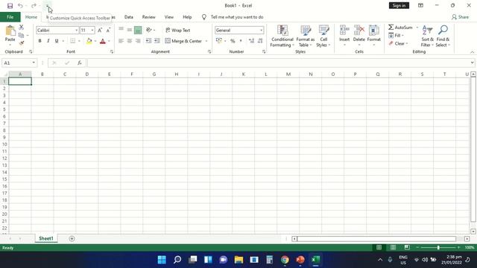
Task: Increase decimal places
Action: [x=252, y=41]
